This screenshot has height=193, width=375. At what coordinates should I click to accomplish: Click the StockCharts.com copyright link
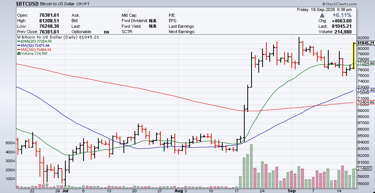point(339,4)
